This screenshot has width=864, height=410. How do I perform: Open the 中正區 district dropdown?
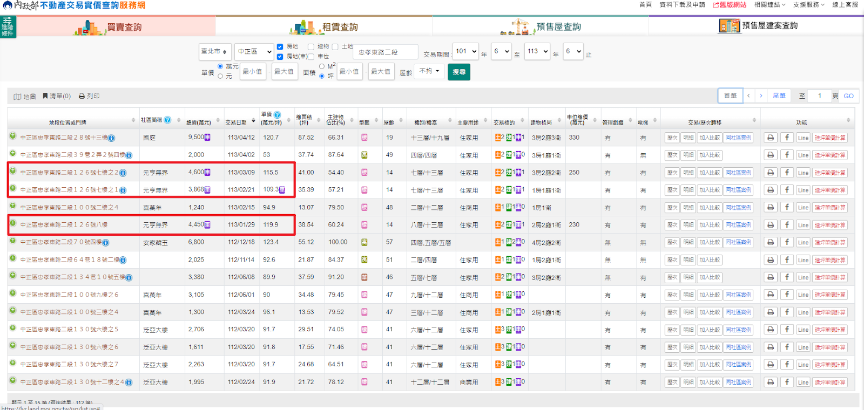[x=254, y=52]
